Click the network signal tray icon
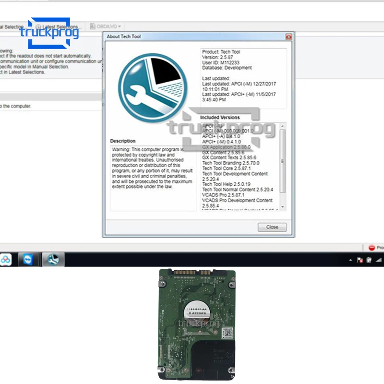384x384 pixels. [x=379, y=260]
